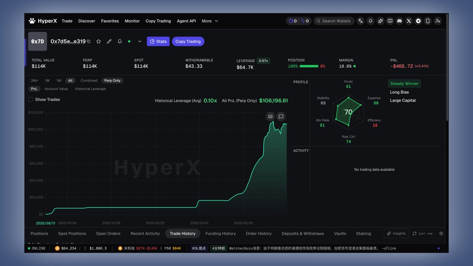This screenshot has height=266, width=473.
Task: Click the refresh icon labeled just now
Action: coord(414,233)
